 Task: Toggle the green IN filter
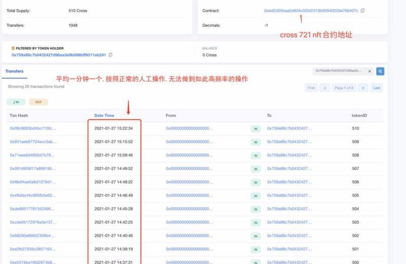pyautogui.click(x=16, y=102)
